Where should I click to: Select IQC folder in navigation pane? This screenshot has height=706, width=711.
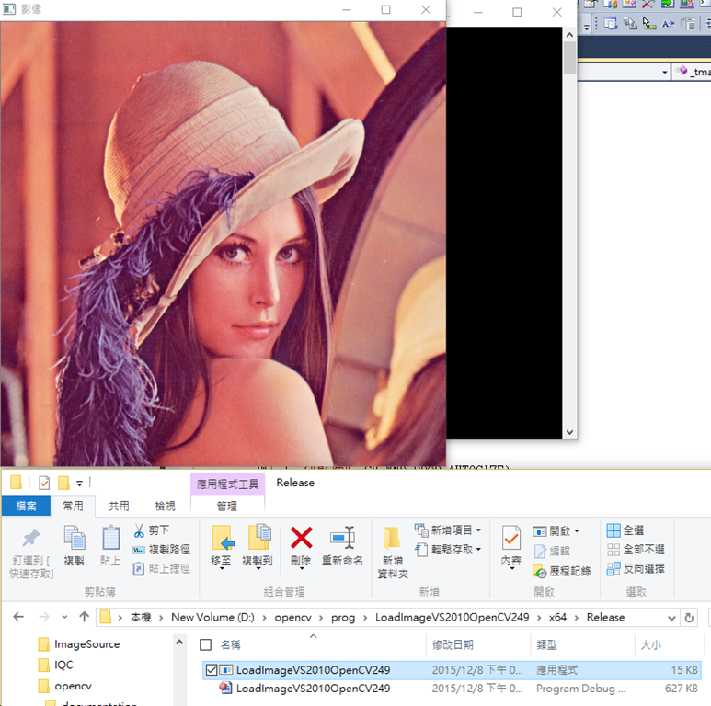(x=55, y=665)
